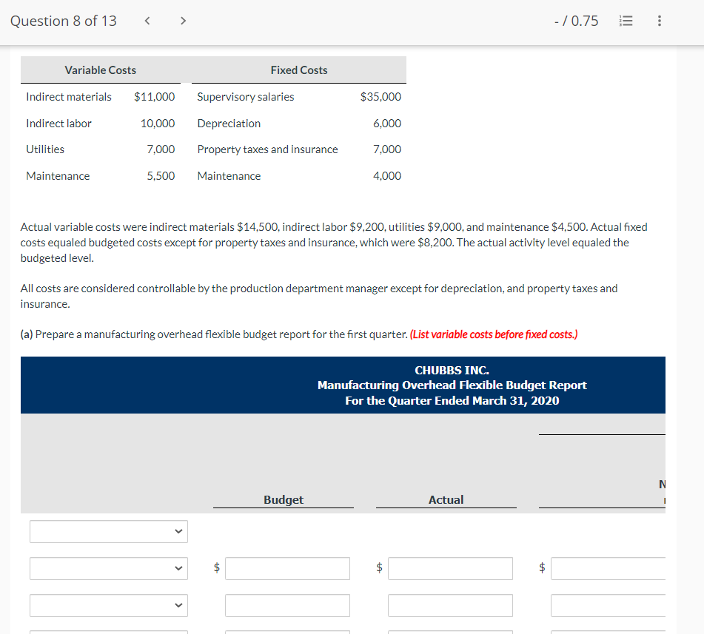Click the 'Supervisory salaries' label
Screen dimensions: 704x634
246,96
